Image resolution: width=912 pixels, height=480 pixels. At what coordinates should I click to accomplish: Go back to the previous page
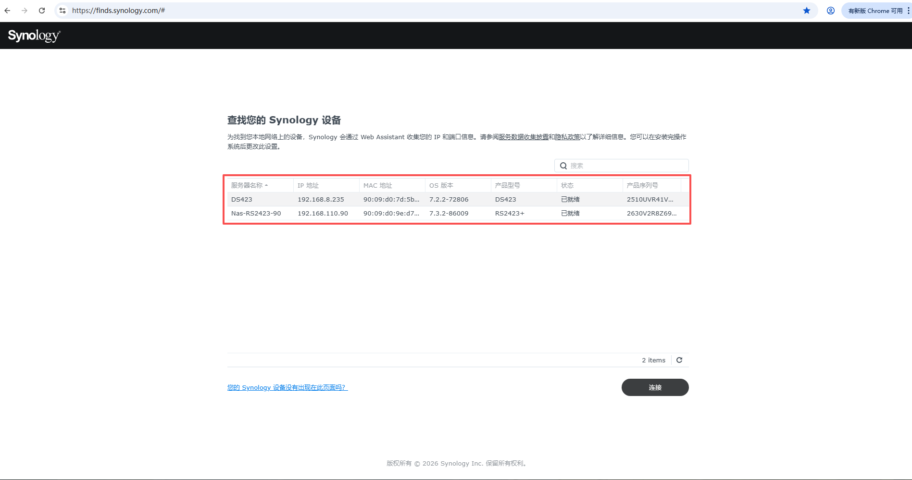[7, 11]
